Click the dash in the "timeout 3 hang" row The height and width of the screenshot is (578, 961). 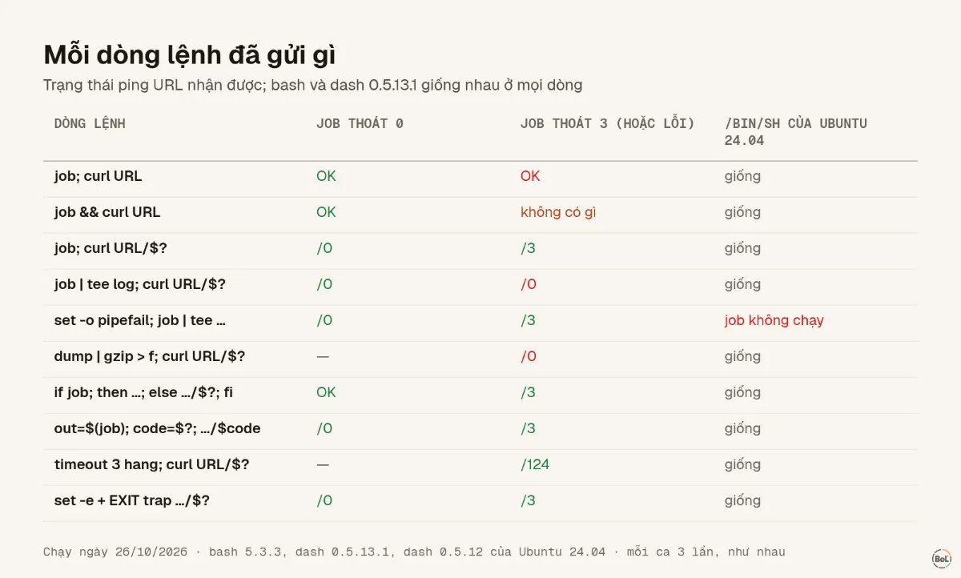point(323,464)
